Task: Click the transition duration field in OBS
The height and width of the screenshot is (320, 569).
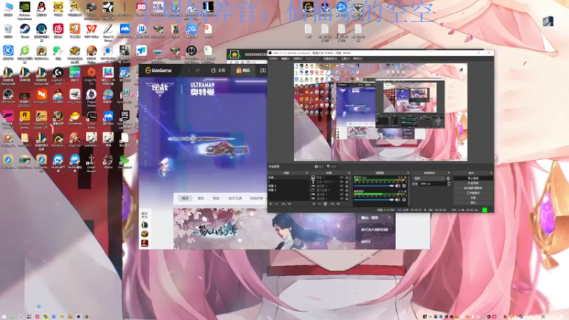Action: 433,183
